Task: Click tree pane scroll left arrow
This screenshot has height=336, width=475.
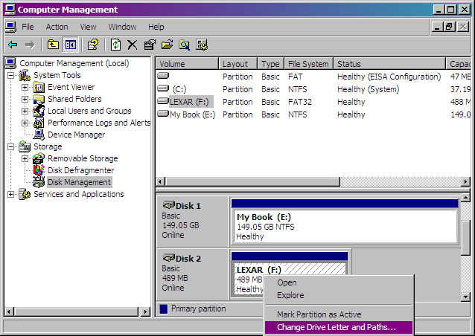Action: (9, 311)
